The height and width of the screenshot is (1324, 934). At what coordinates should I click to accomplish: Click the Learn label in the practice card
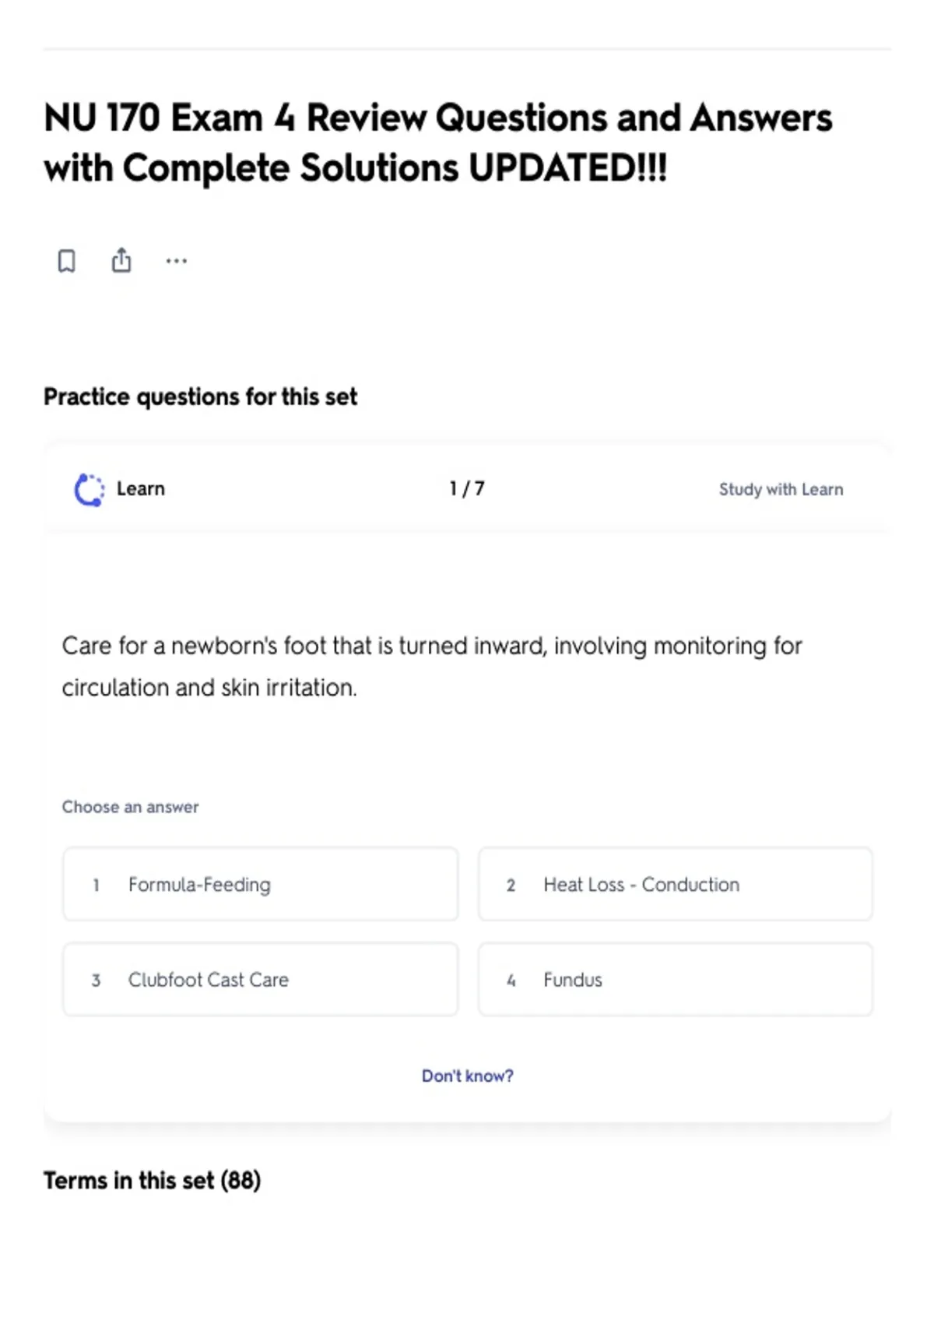point(141,489)
